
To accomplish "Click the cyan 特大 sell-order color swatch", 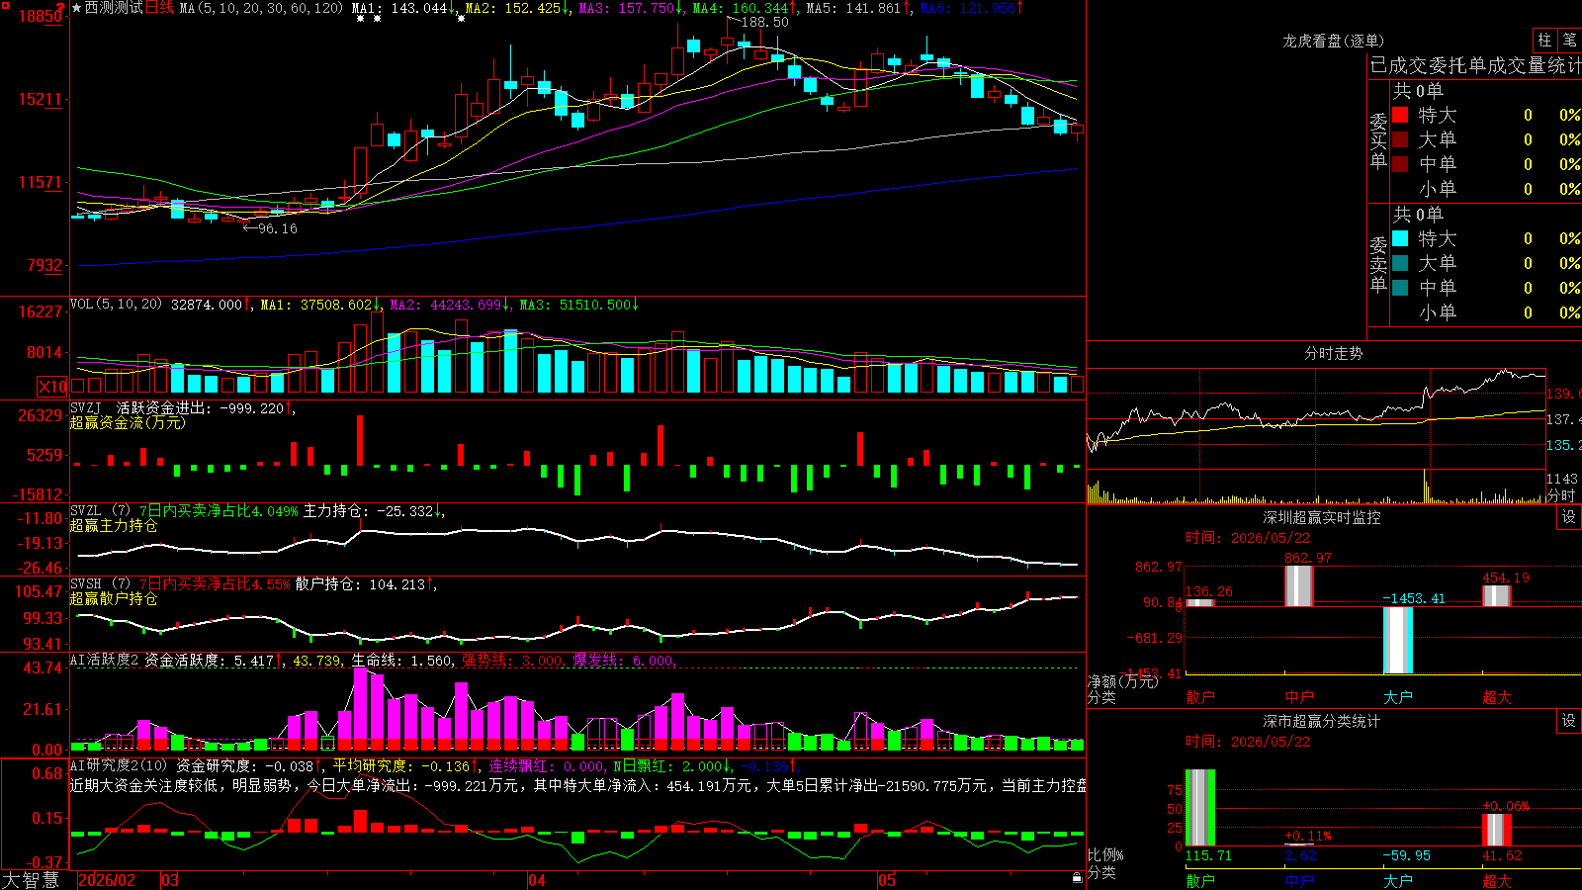I will (x=1400, y=238).
